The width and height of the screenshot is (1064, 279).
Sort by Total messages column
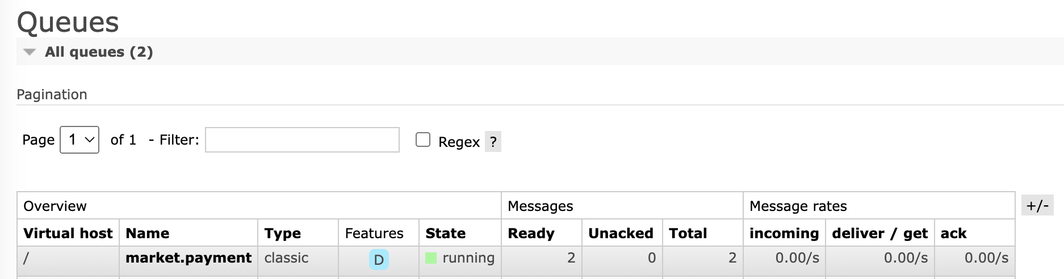(688, 233)
